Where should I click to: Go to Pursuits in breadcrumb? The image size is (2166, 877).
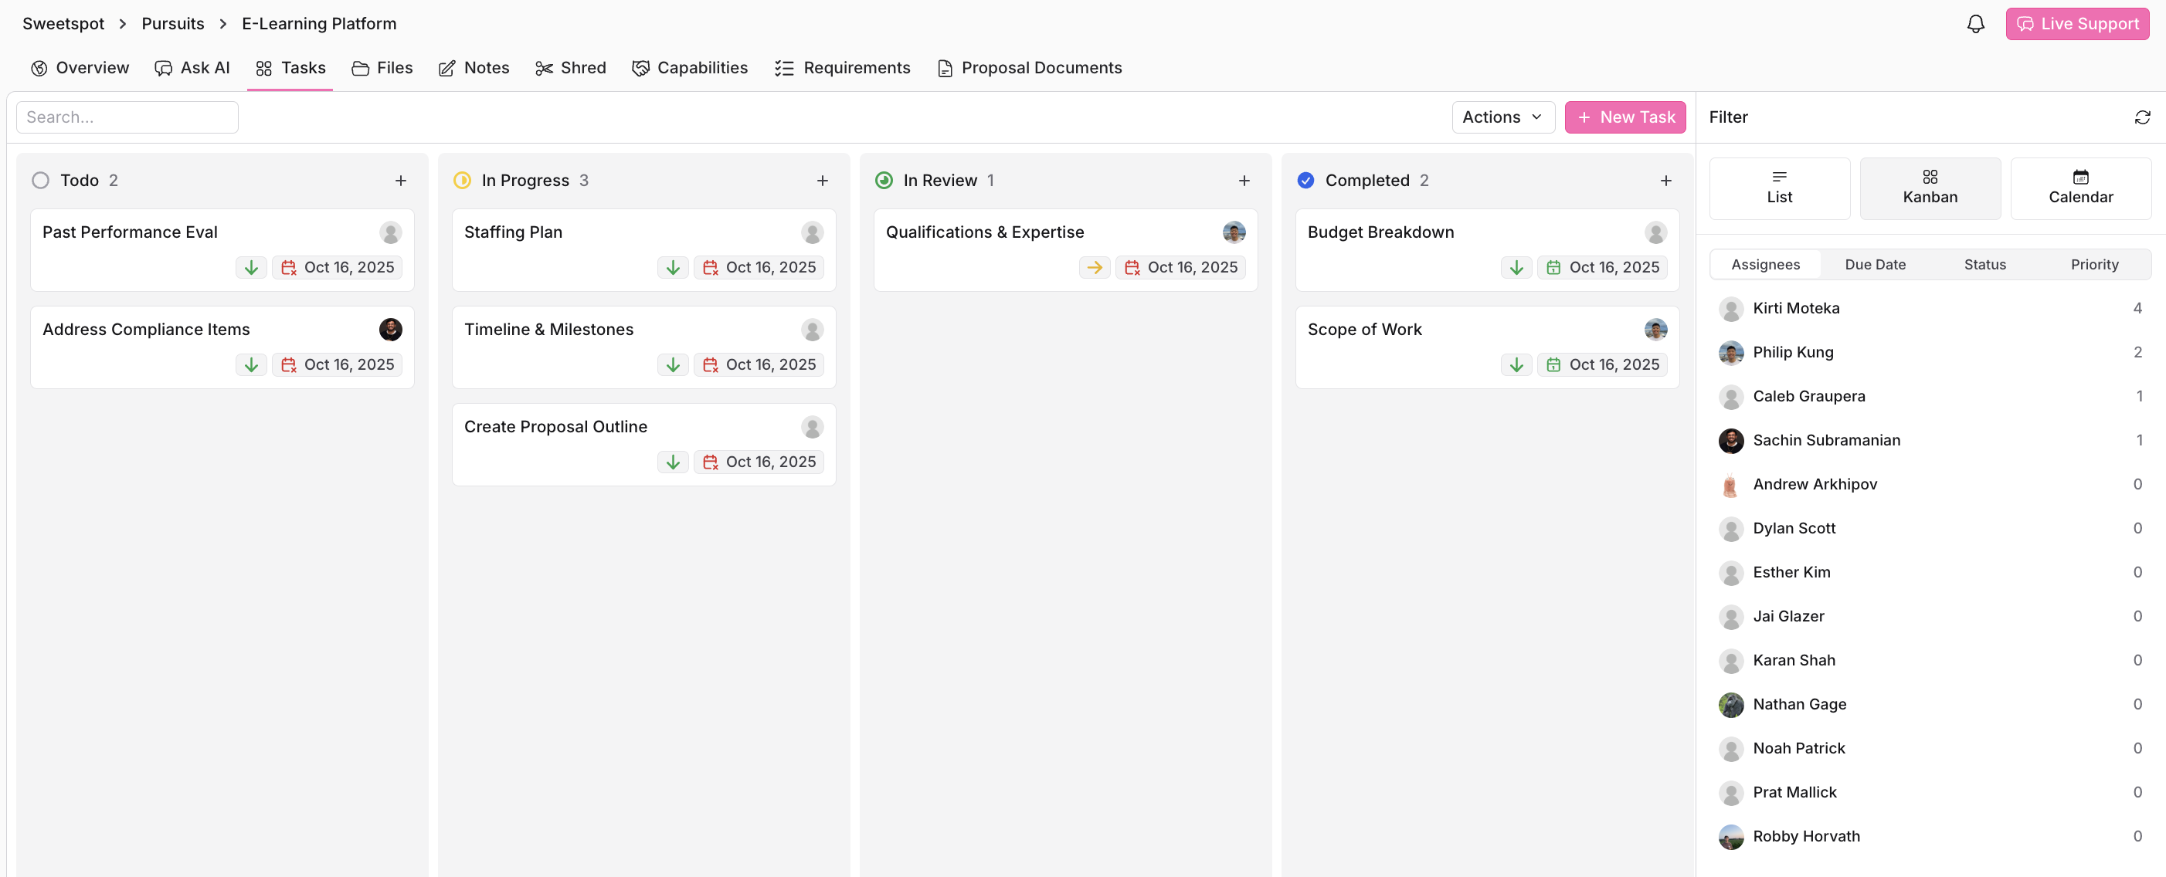coord(172,23)
